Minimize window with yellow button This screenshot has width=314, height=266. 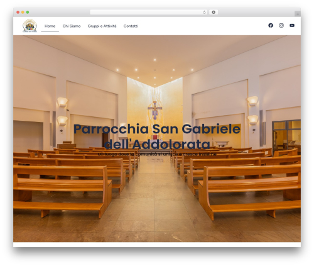click(23, 13)
